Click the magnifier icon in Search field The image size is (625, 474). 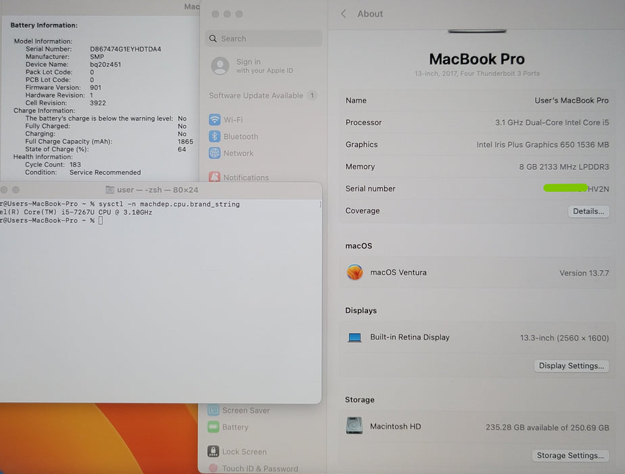pos(213,39)
